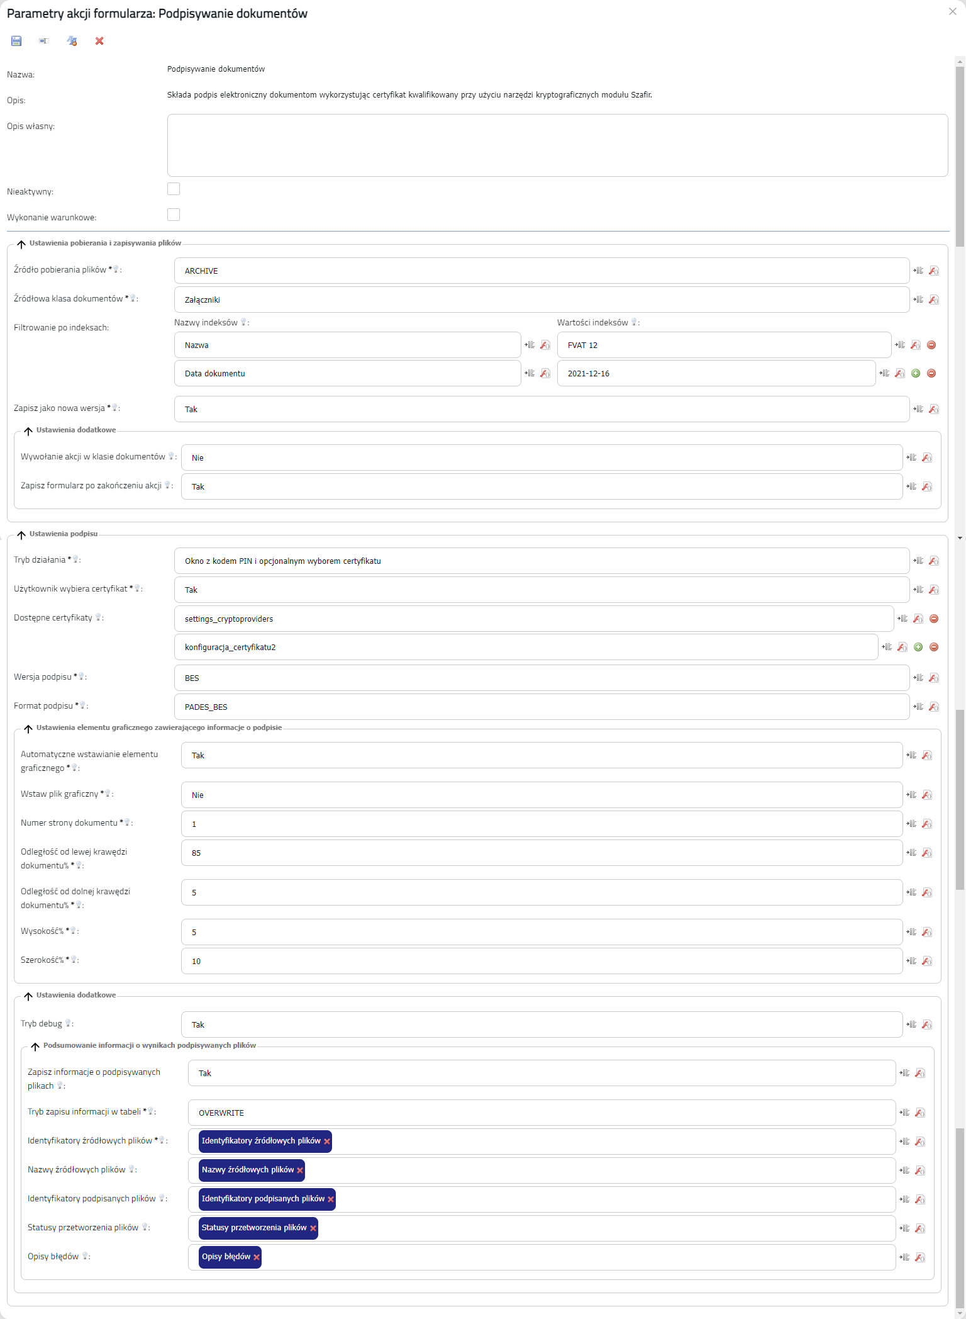Insert variable icon for Tryb działania
Screen dimensions: 966x1319
[x=918, y=561]
